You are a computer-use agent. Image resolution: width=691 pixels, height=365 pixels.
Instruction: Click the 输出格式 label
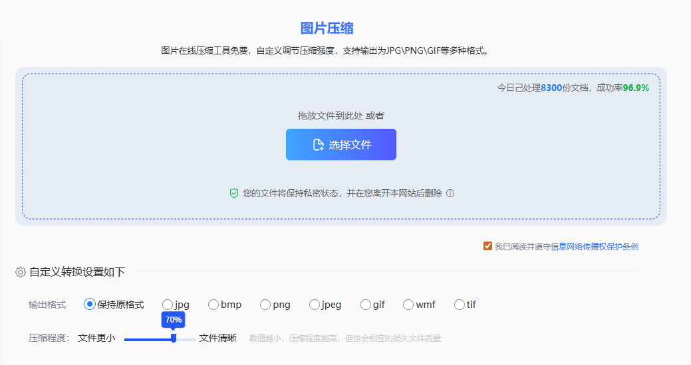coord(47,305)
